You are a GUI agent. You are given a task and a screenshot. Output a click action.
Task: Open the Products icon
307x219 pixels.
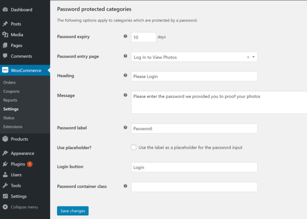click(5, 139)
